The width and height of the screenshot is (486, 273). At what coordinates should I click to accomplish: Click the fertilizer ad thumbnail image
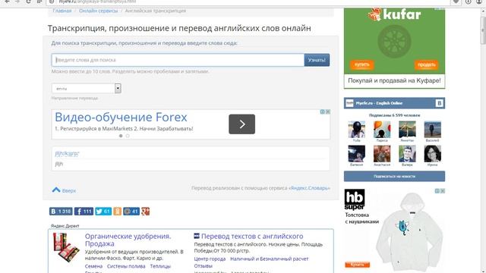click(x=66, y=247)
